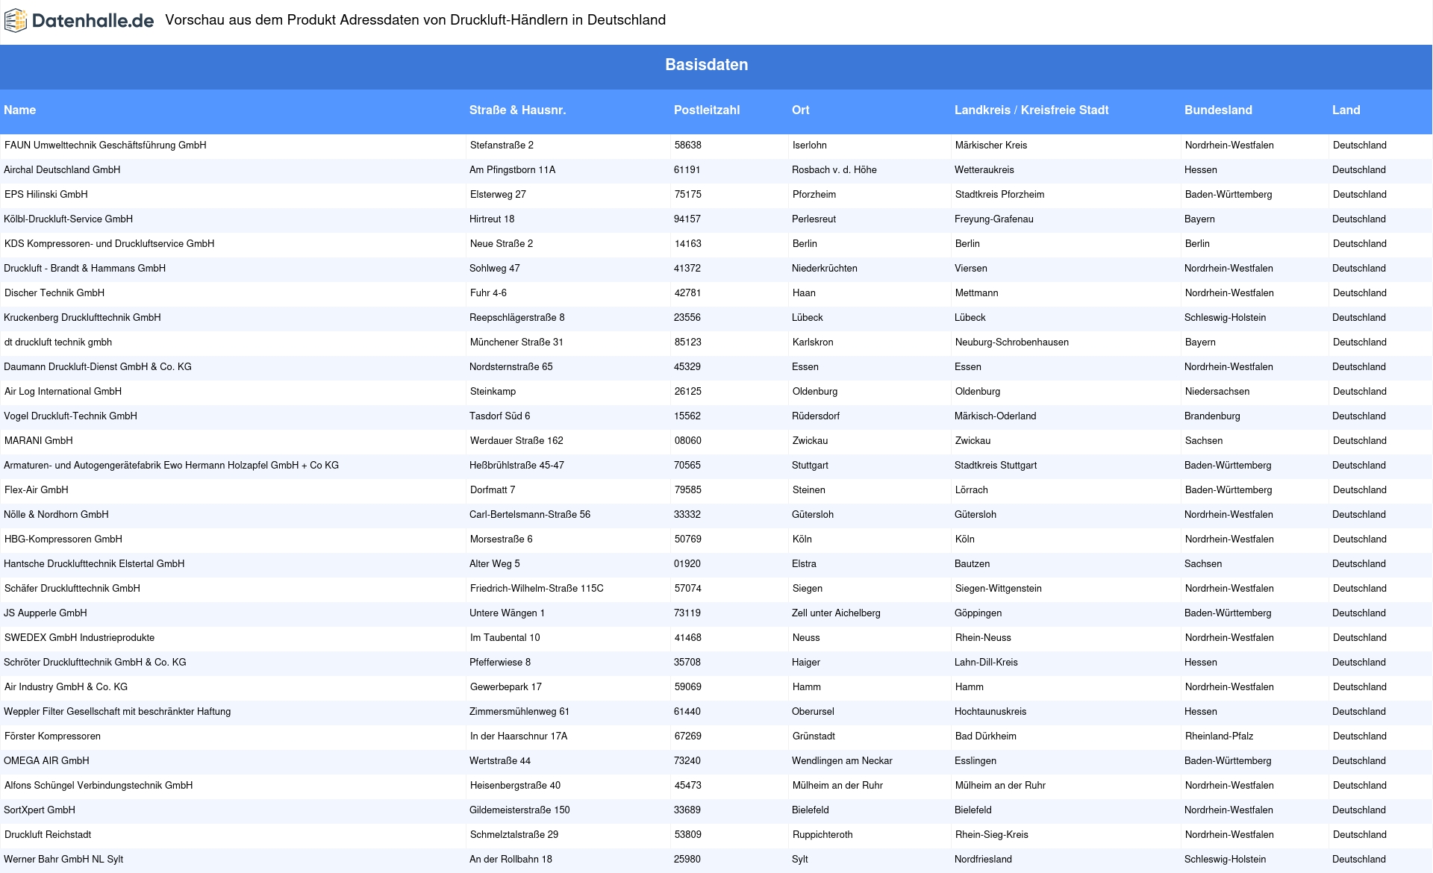Screen dimensions: 1433x873
Task: Select city Zell unter Aichelberg
Action: click(x=836, y=613)
